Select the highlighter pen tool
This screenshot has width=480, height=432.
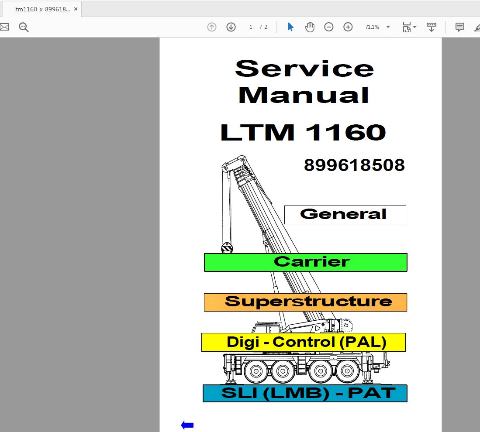click(477, 27)
